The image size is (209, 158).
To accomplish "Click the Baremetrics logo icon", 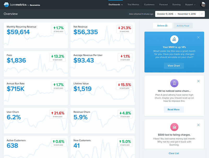I will tap(6, 5).
